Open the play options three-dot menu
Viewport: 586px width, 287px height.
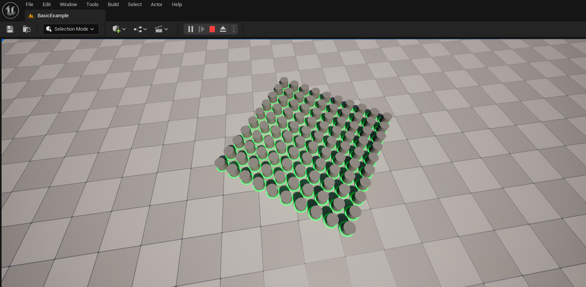click(x=234, y=29)
